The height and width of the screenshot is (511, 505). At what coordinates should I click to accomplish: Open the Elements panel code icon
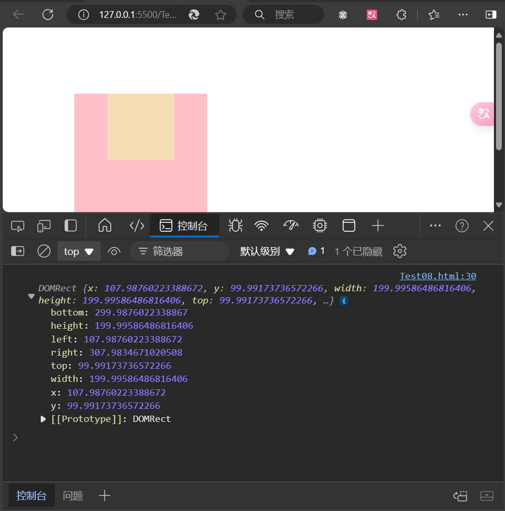coord(137,226)
